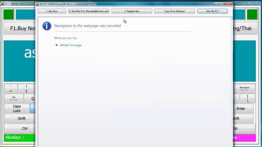The image size is (262, 147).
Task: Click the green square at top-left of Typing Tutor
Action: coord(9,14)
